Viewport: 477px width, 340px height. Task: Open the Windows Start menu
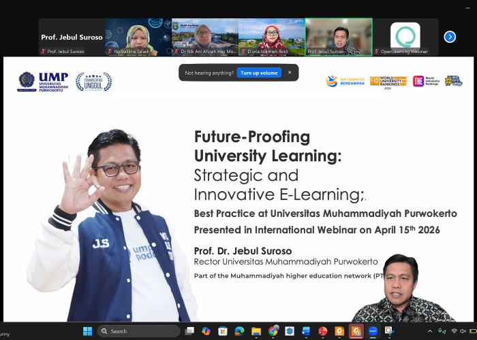tap(88, 331)
